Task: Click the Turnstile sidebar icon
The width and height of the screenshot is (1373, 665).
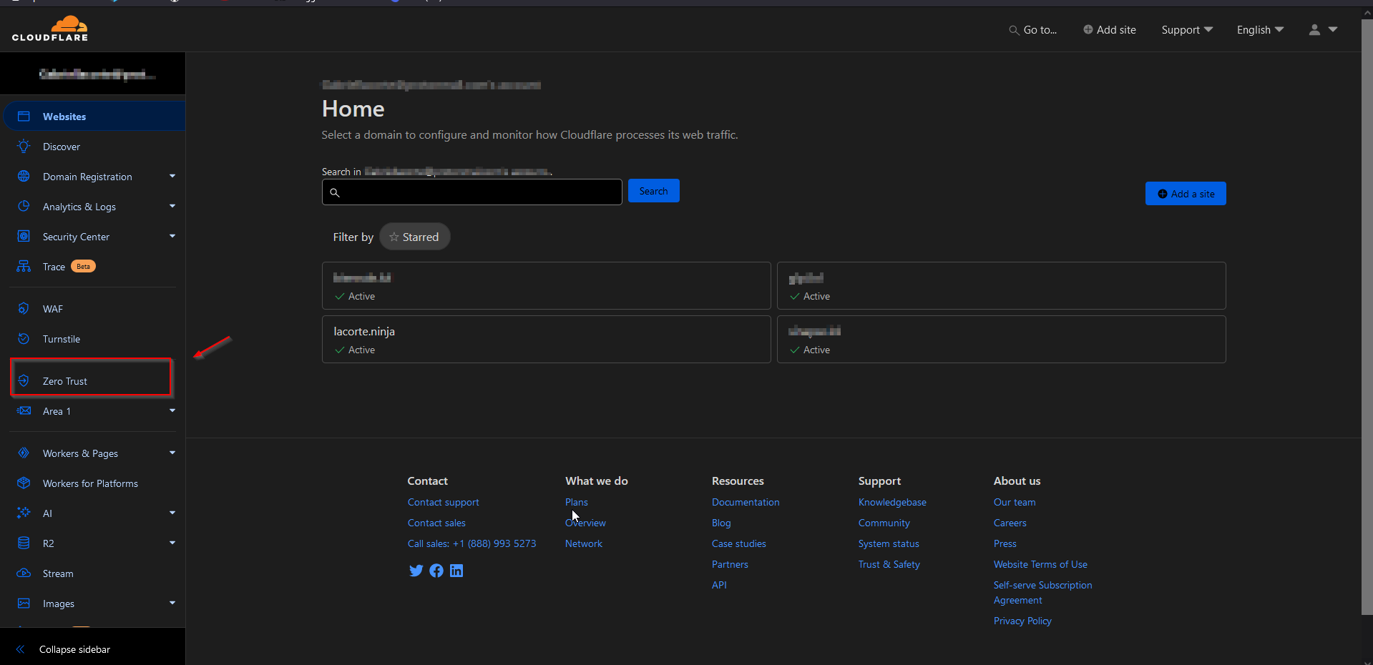Action: (x=24, y=339)
